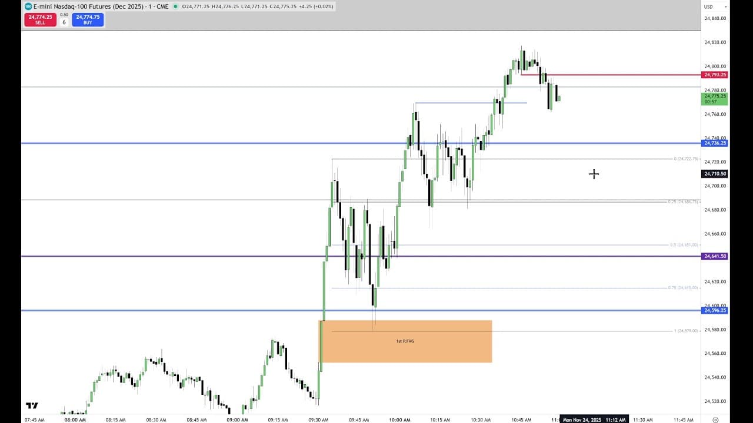Click the red SELL 24,774.25 button
The image size is (753, 423).
(x=40, y=19)
